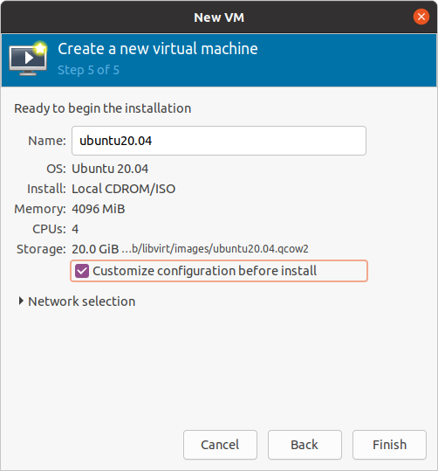This screenshot has width=438, height=471.
Task: Cancel the new virtual machine wizard
Action: (220, 445)
